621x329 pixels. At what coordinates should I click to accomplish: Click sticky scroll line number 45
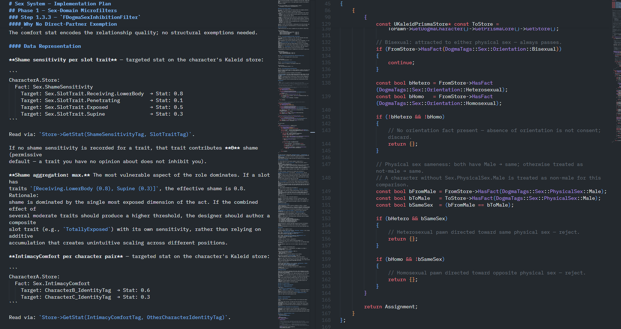[x=327, y=4]
